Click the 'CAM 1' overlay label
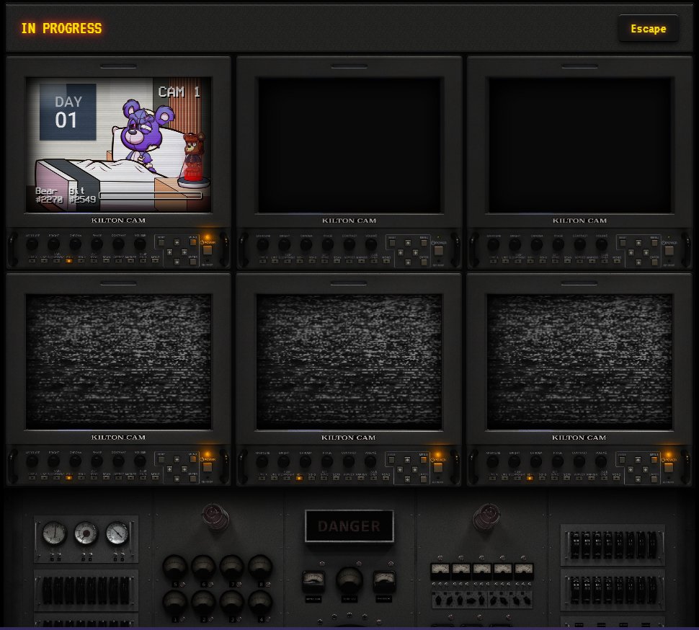The image size is (699, 630). point(179,92)
